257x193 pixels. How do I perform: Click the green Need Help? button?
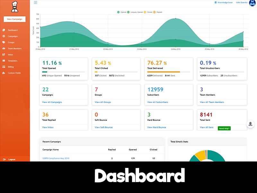click(x=224, y=128)
